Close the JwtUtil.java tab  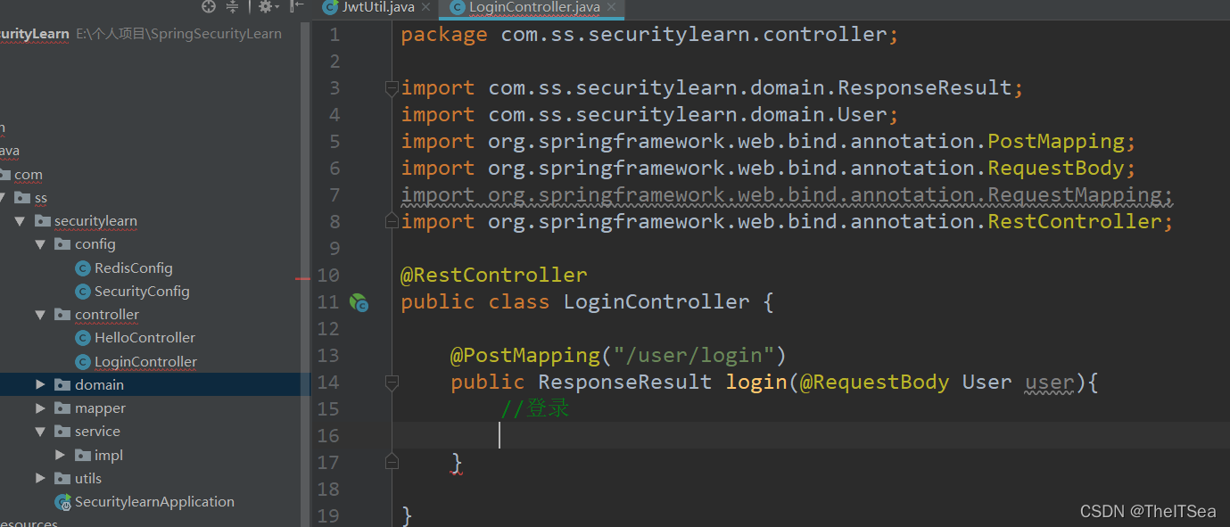coord(425,7)
